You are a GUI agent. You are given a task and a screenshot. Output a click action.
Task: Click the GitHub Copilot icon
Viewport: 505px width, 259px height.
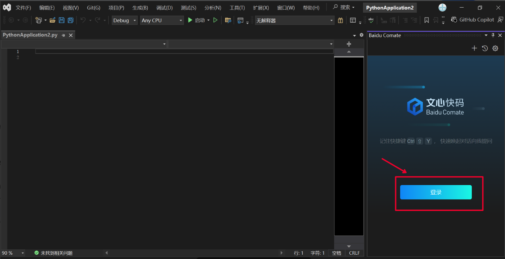(x=454, y=20)
